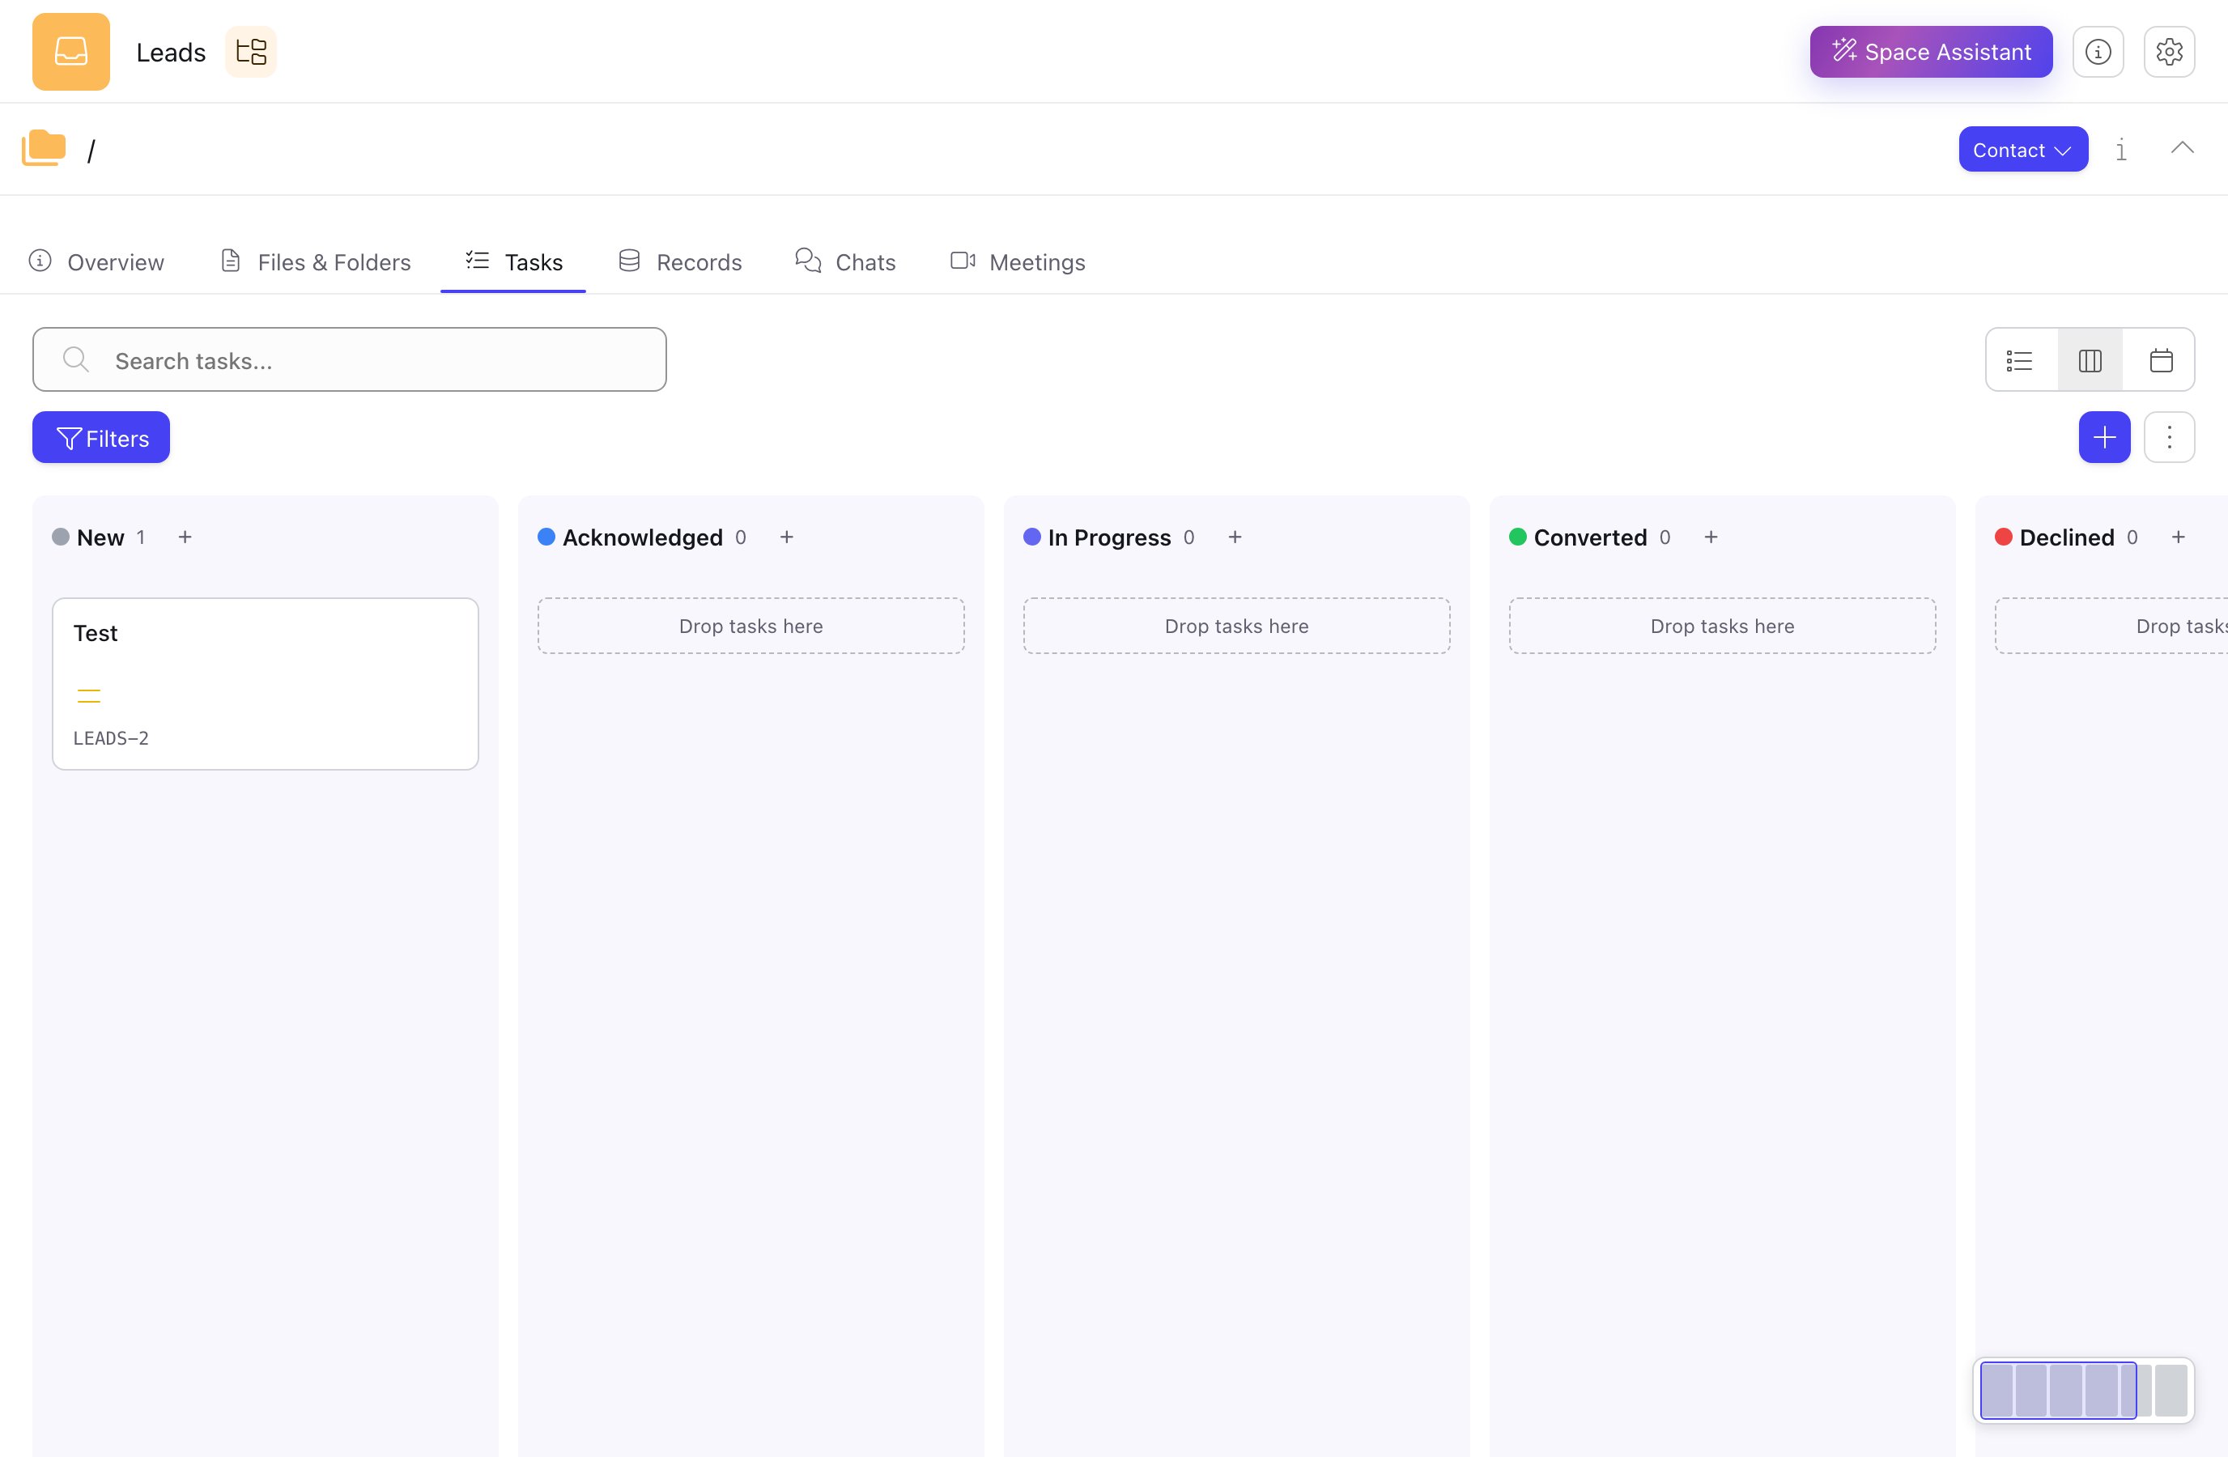Image resolution: width=2228 pixels, height=1457 pixels.
Task: Add task in the New column
Action: [x=185, y=537]
